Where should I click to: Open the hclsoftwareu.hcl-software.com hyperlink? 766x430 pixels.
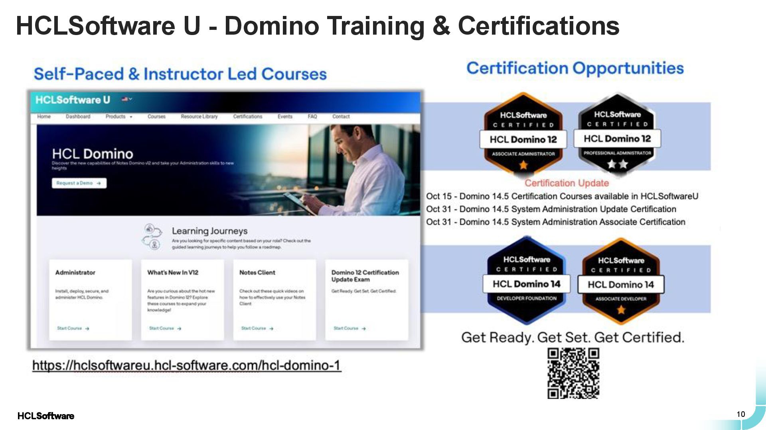pyautogui.click(x=186, y=365)
